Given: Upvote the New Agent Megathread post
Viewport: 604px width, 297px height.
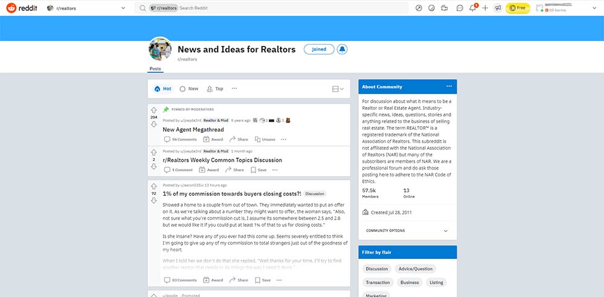Looking at the screenshot, I should 154,110.
